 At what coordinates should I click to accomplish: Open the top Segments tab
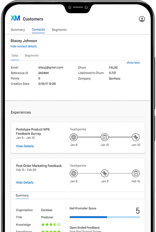click(59, 30)
